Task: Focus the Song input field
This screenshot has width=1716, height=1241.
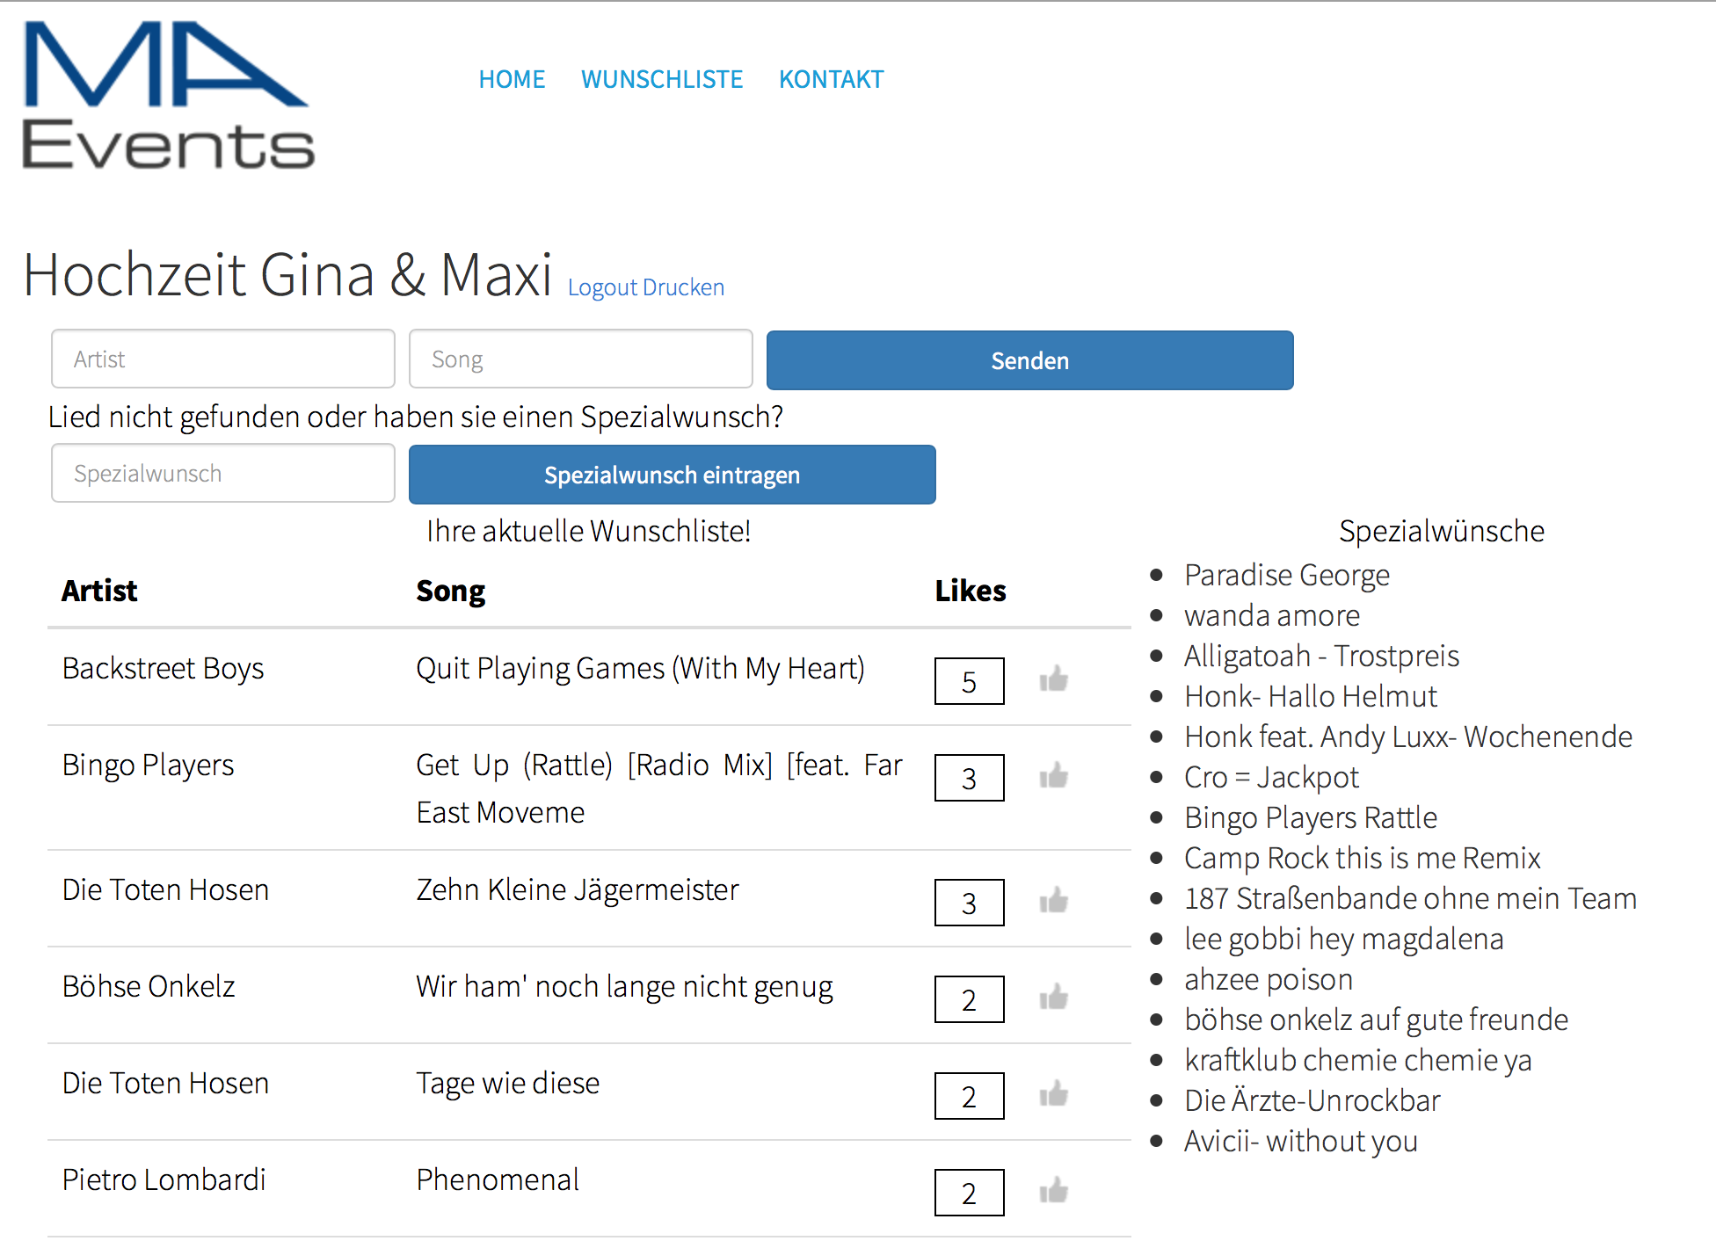Action: pyautogui.click(x=580, y=359)
